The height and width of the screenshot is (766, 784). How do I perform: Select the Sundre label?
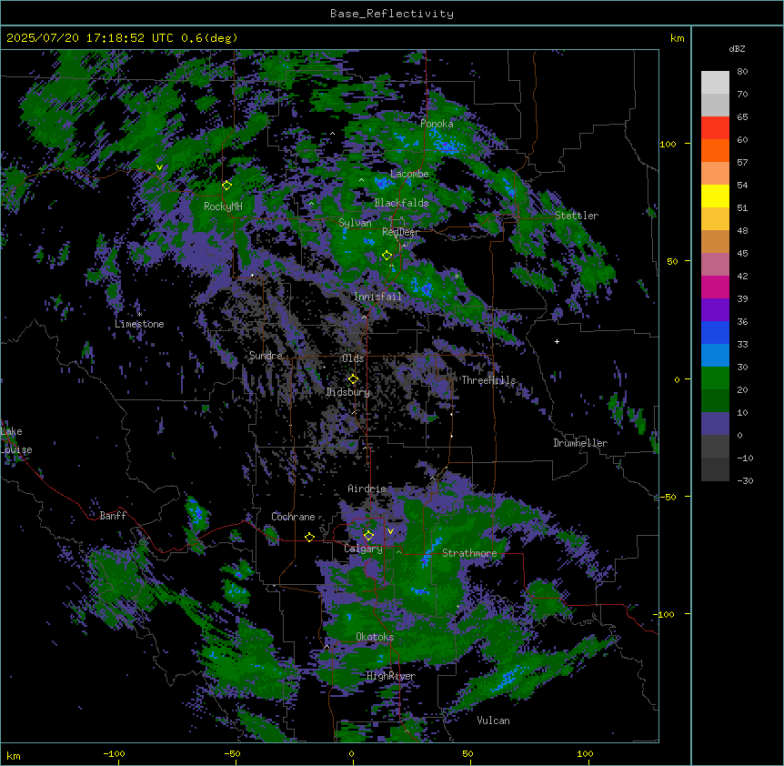pos(266,356)
